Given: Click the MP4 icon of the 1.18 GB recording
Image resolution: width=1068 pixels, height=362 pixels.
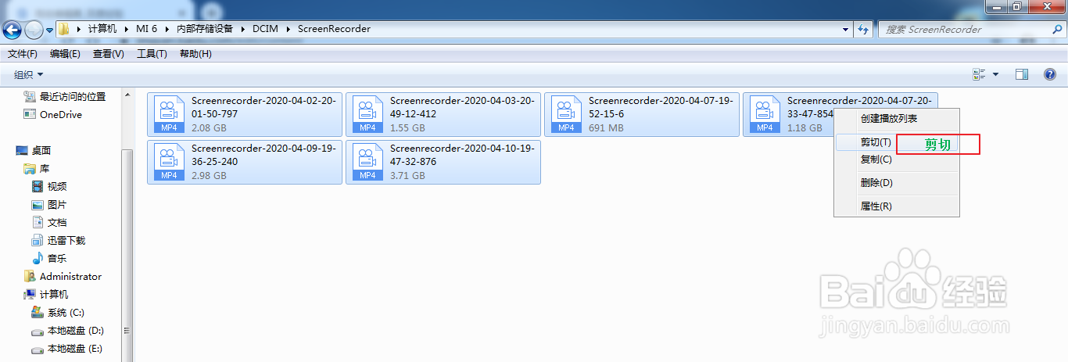Looking at the screenshot, I should click(764, 114).
